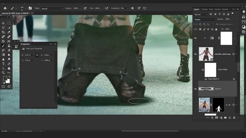Check the Propagate Frame 1 checkbox
Viewport: 246px width, 138px height.
(x=217, y=24)
